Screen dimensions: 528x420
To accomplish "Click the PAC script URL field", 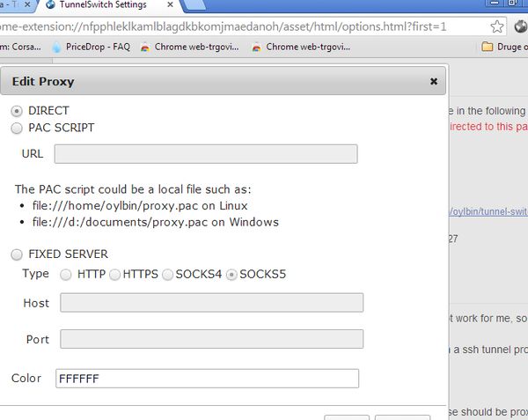I will 206,154.
